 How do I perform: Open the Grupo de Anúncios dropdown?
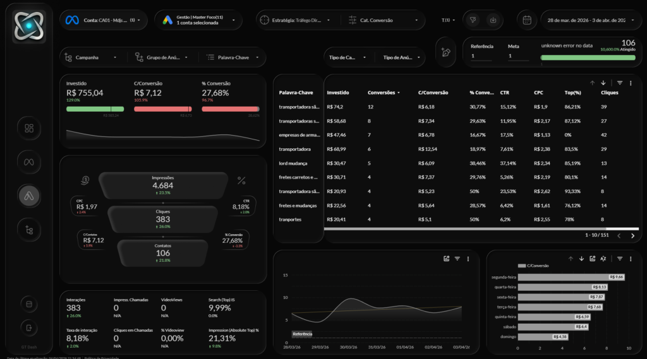162,57
